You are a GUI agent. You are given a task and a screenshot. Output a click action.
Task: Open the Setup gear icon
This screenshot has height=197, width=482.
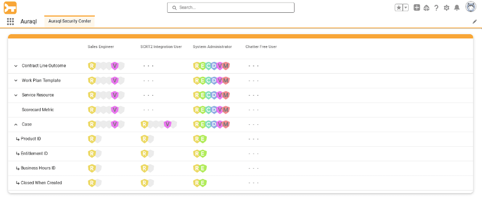[x=446, y=8]
